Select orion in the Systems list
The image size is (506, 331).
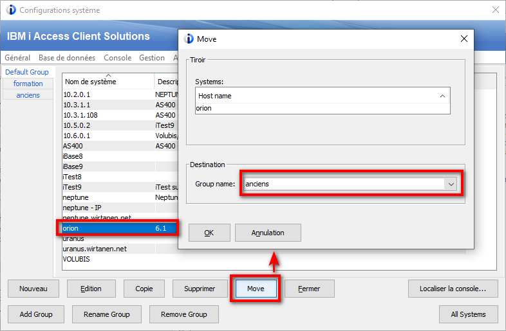[323, 108]
